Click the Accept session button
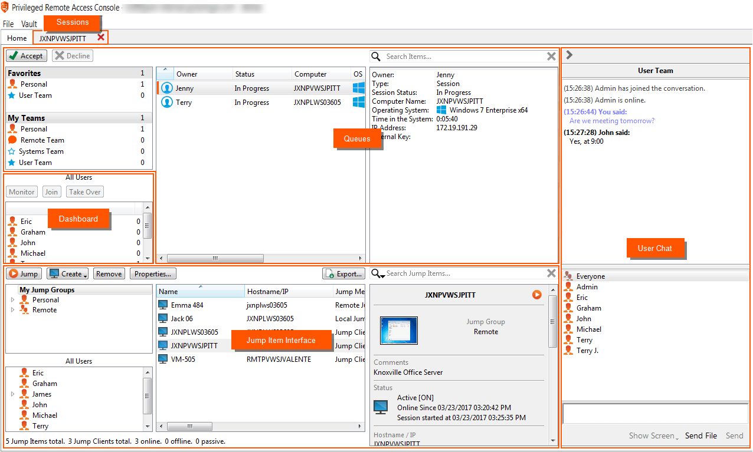This screenshot has width=753, height=452. (x=27, y=56)
